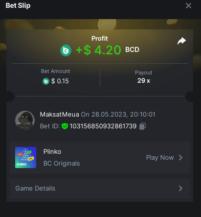Expand Game Details chevron arrow

(180, 189)
